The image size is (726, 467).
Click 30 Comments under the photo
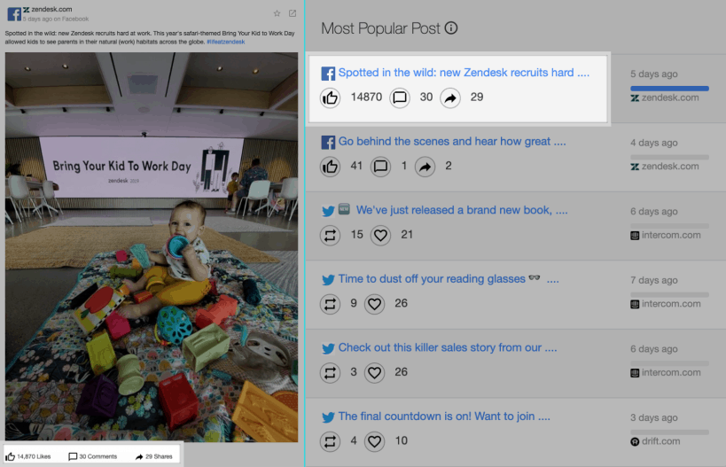click(x=92, y=456)
